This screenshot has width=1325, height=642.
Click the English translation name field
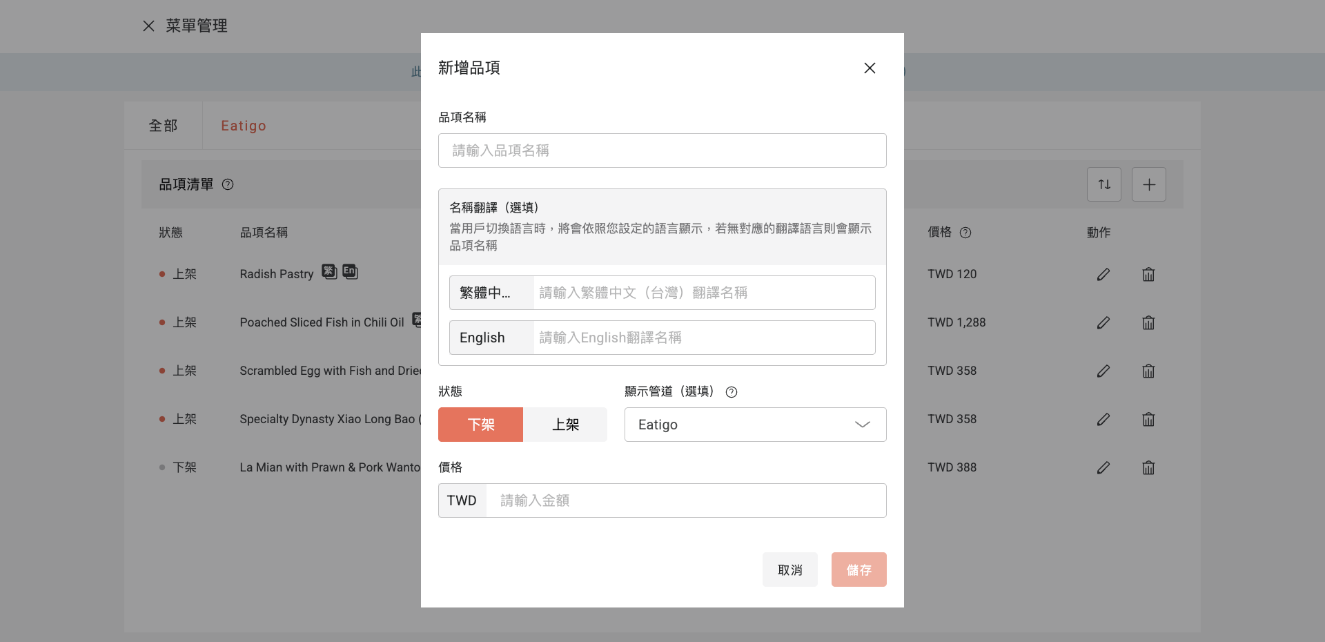tap(703, 338)
